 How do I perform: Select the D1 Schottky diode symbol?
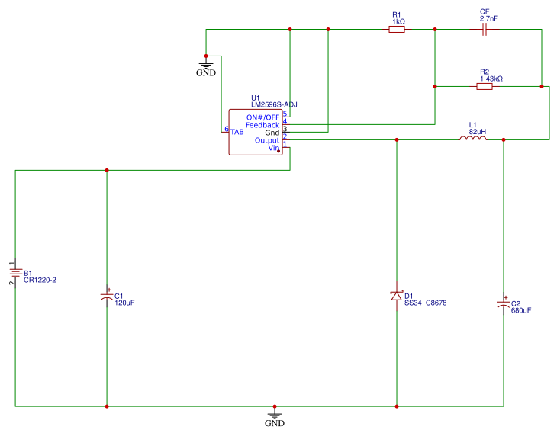tap(396, 296)
